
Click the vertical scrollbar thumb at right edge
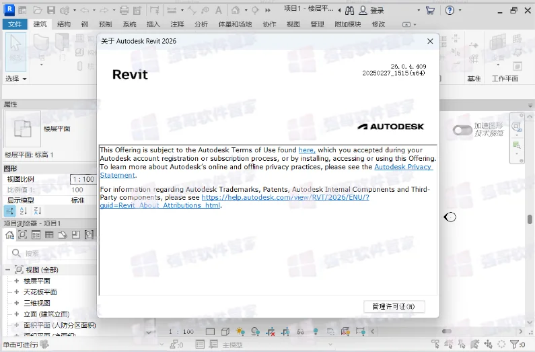point(530,219)
